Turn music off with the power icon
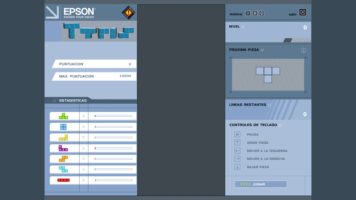This screenshot has height=200, width=356. point(262,13)
